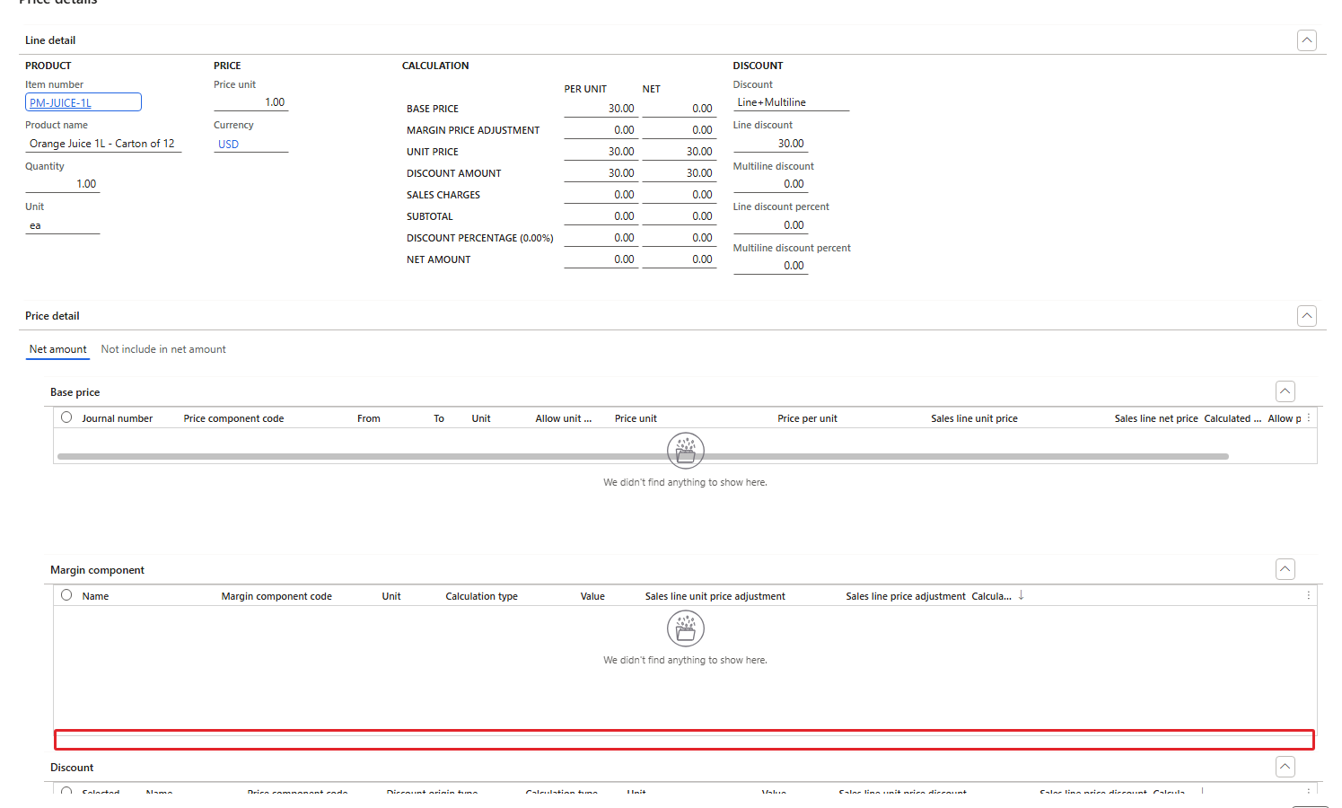Click the Line discount field

point(771,144)
